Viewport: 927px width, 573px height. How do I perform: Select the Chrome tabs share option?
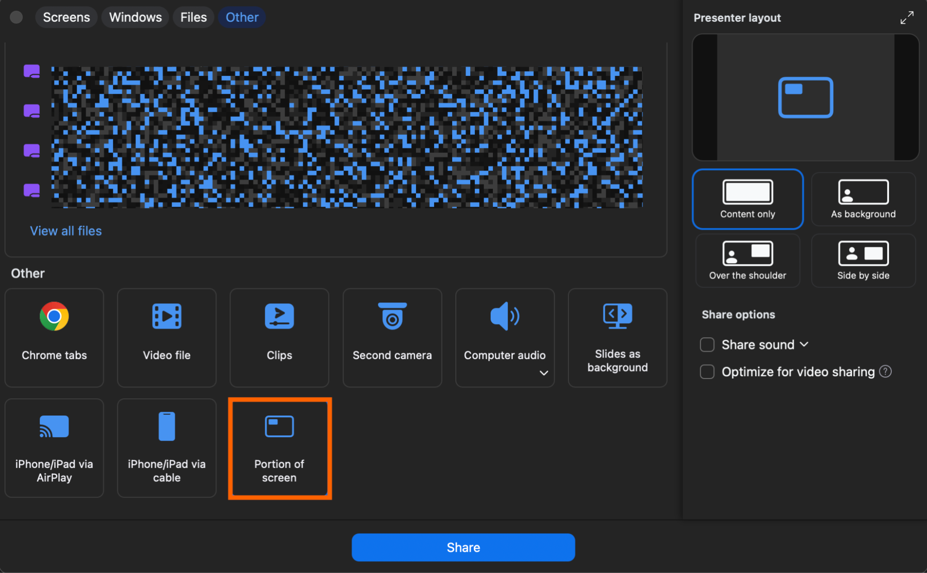54,338
